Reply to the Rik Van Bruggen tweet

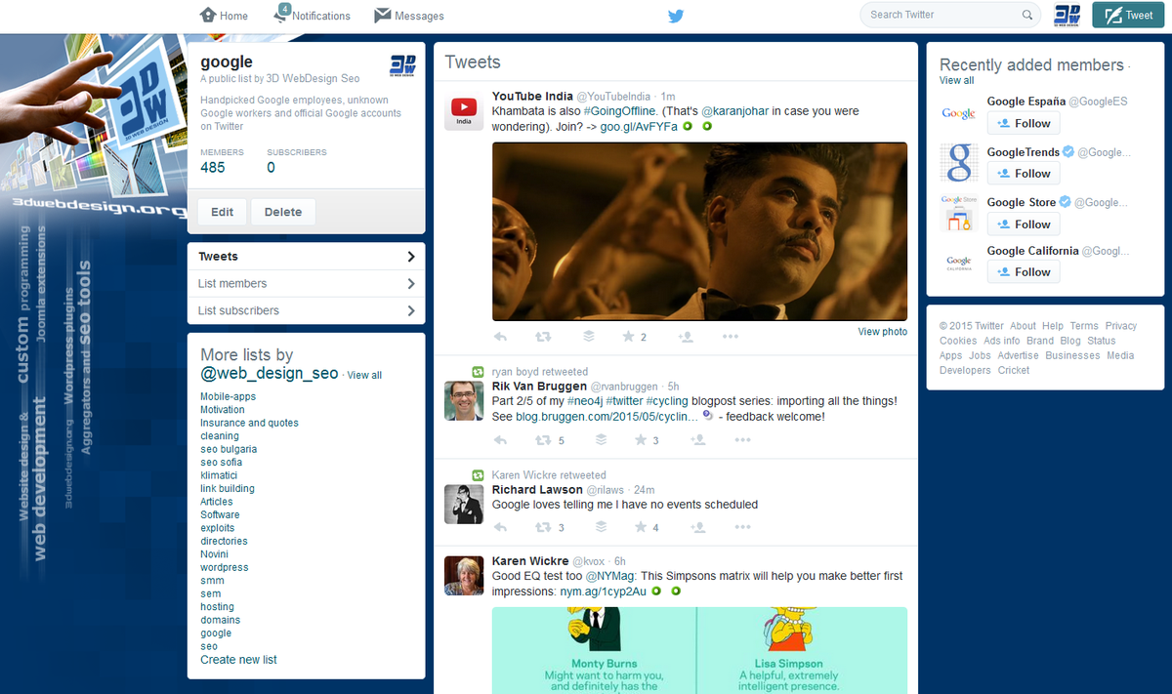point(501,440)
